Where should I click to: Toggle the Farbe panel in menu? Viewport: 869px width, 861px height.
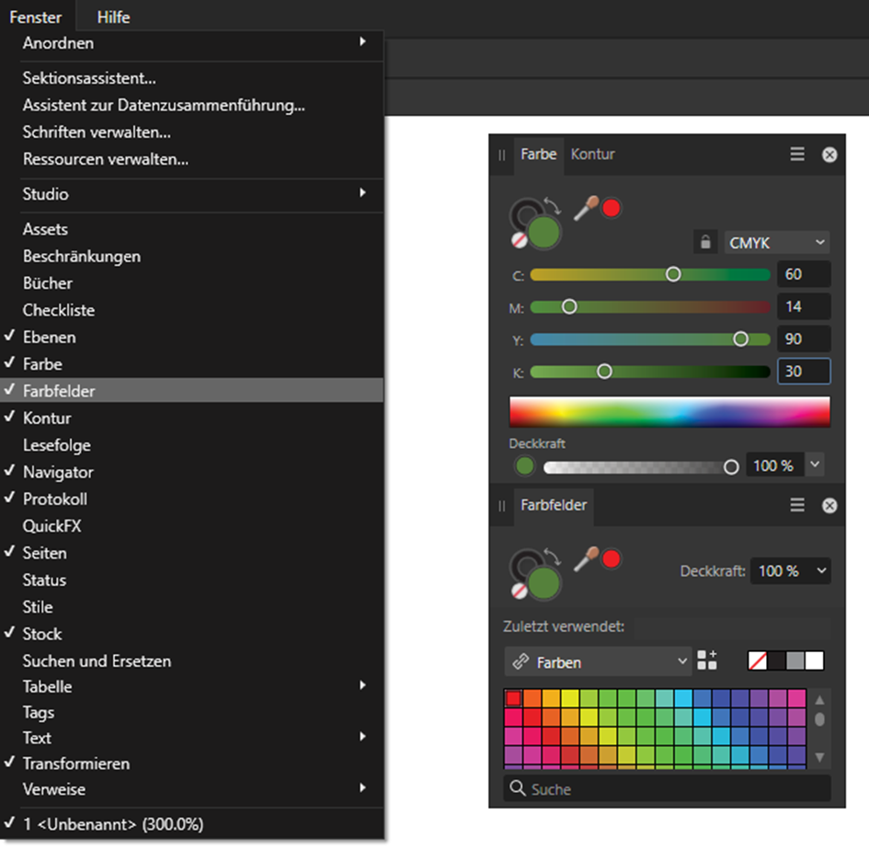pos(192,363)
